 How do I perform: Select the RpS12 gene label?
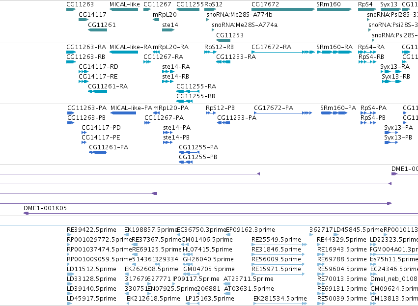coord(213,4)
